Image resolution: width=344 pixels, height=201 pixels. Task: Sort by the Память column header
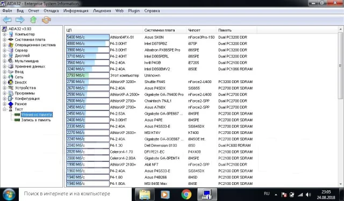pos(236,30)
